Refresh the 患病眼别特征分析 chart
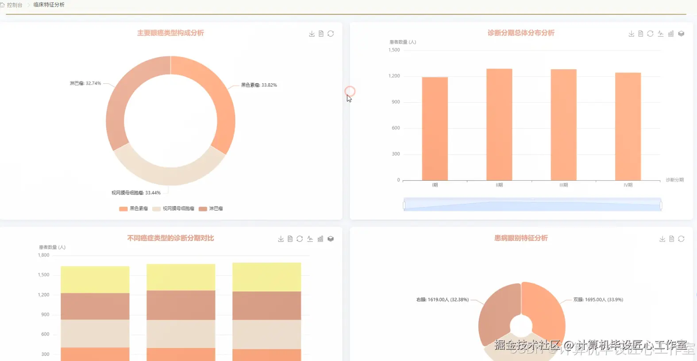 (681, 239)
